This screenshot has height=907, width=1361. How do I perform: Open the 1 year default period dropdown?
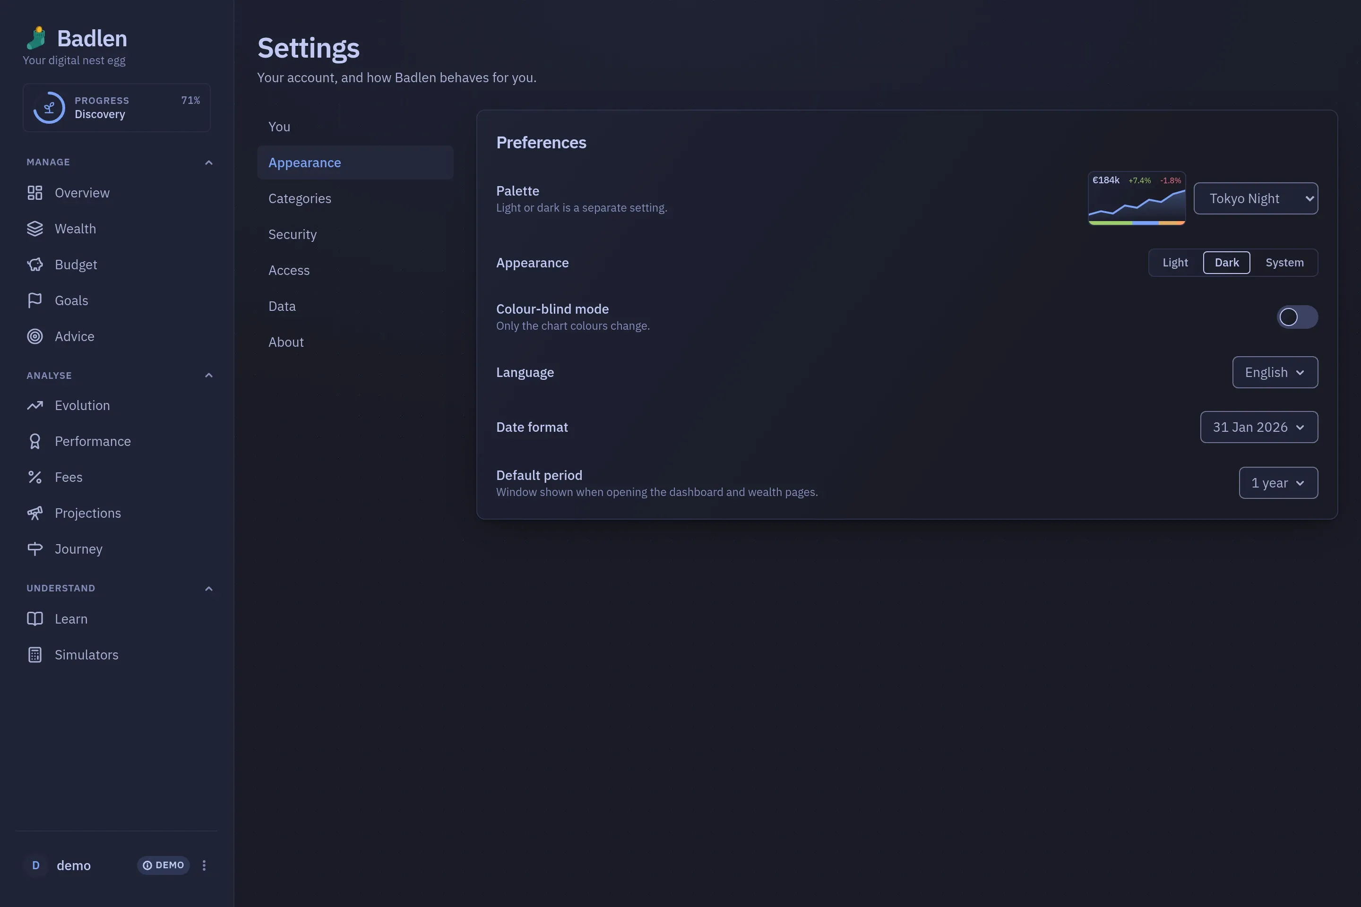1278,483
